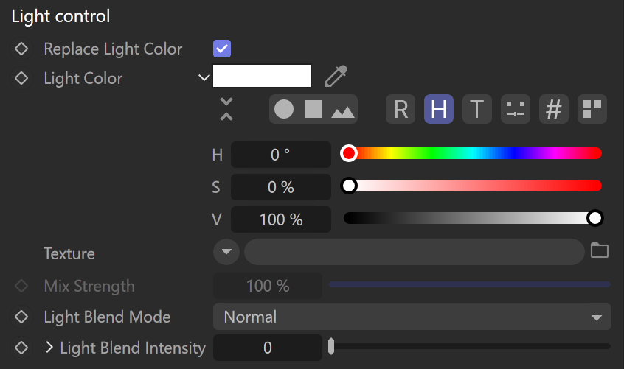Screen dimensions: 624x369
Task: Uncheck the Replace Light Color checkbox
Action: (x=222, y=49)
